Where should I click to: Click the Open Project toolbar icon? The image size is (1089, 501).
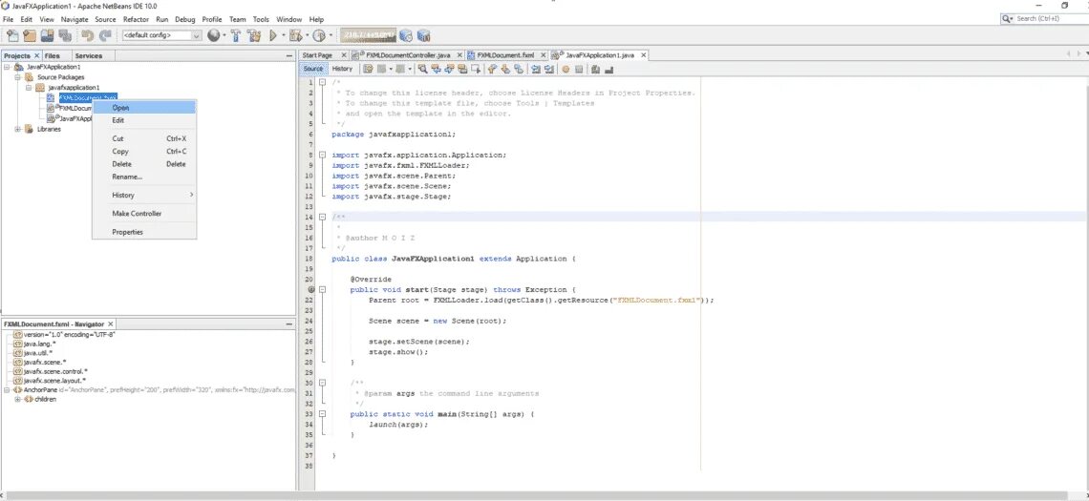[47, 35]
